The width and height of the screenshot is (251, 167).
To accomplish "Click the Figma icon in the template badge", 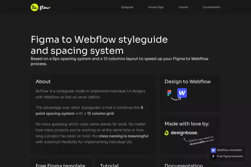I will point(213,156).
